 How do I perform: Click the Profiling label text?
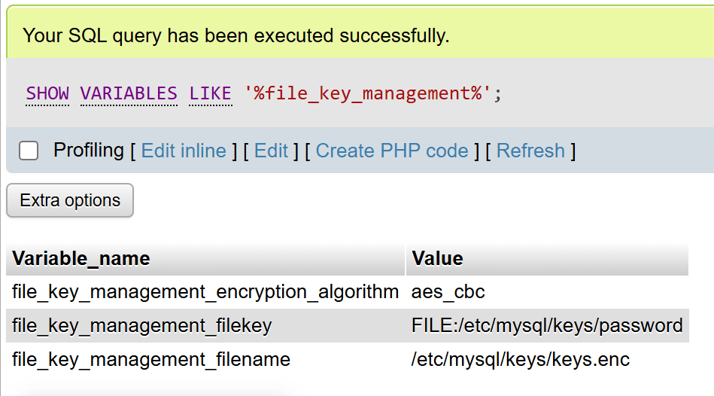pos(88,151)
